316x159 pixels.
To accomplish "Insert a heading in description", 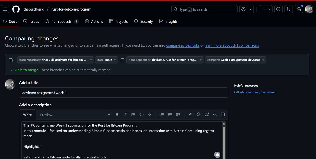I will [x=109, y=115].
